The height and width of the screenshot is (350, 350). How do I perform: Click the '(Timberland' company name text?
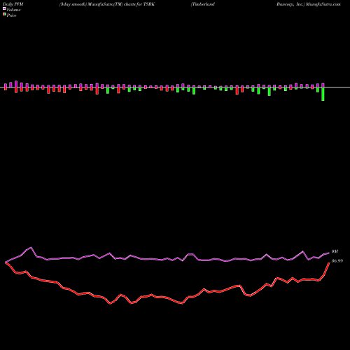click(203, 4)
